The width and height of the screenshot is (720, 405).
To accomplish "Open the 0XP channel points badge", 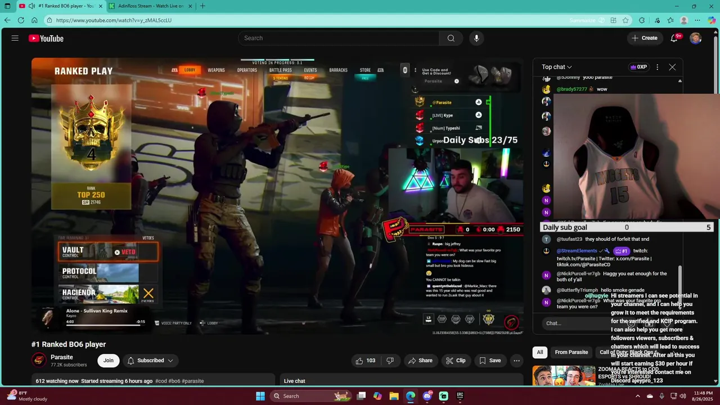I will (x=638, y=67).
